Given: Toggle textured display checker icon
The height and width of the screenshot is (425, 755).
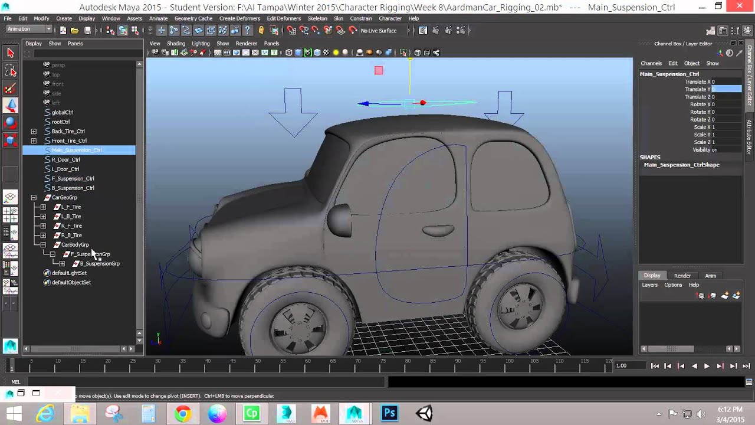Looking at the screenshot, I should (326, 53).
